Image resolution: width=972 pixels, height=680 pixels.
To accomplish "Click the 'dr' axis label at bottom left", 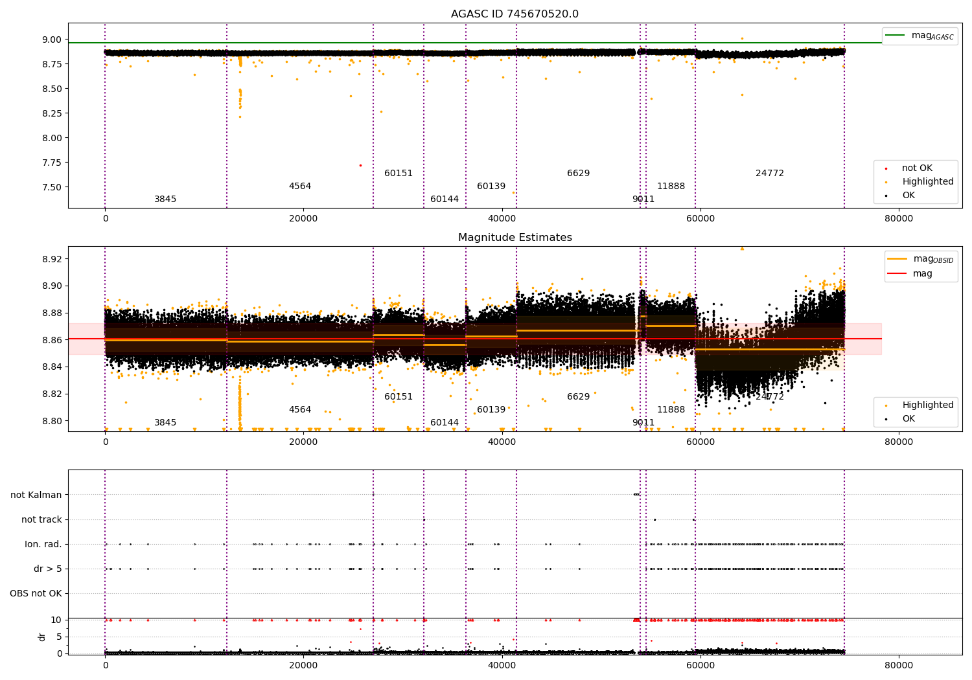I will tap(42, 637).
